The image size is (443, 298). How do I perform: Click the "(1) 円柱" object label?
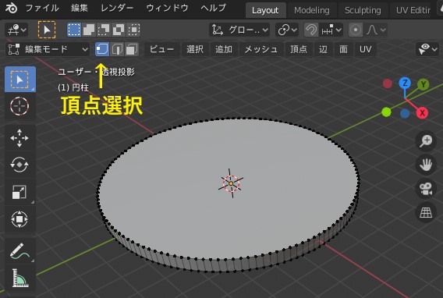coord(73,87)
